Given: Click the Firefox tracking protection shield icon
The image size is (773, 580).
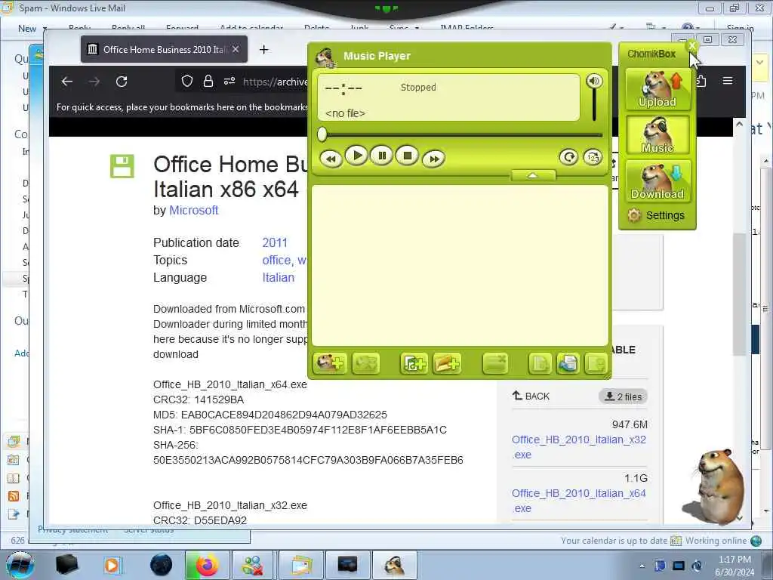Looking at the screenshot, I should click(187, 81).
